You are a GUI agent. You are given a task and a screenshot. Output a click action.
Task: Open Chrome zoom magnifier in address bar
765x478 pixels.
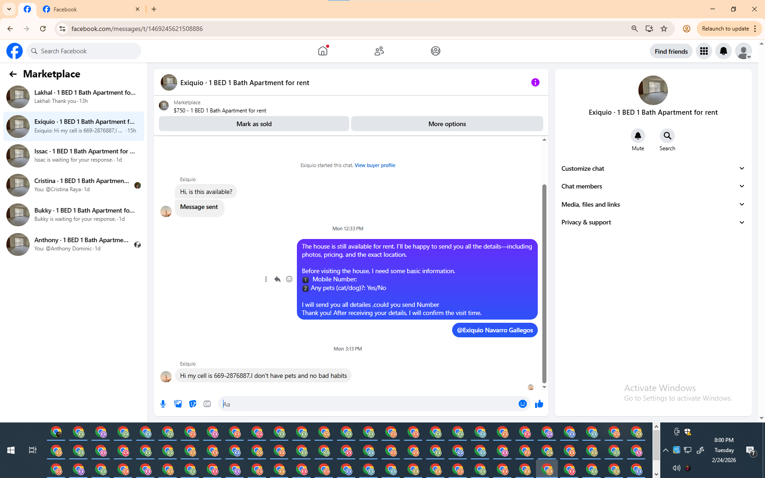click(x=634, y=29)
